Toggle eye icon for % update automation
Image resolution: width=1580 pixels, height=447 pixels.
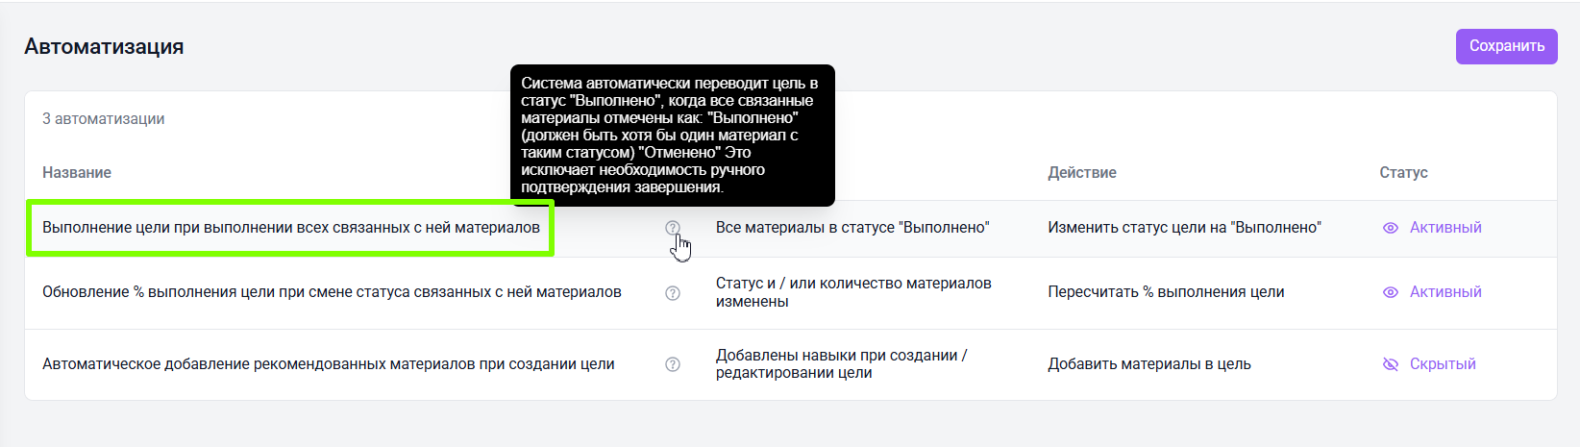coord(1390,292)
